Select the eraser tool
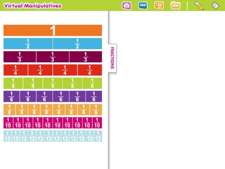The height and width of the screenshot is (169, 225). point(216,6)
